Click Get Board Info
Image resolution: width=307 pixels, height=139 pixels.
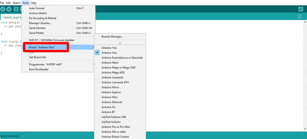(x=58, y=57)
